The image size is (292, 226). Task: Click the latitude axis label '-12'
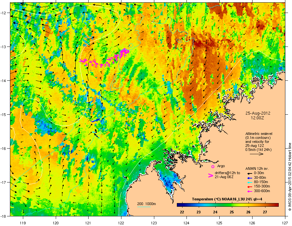[x=3, y=13]
